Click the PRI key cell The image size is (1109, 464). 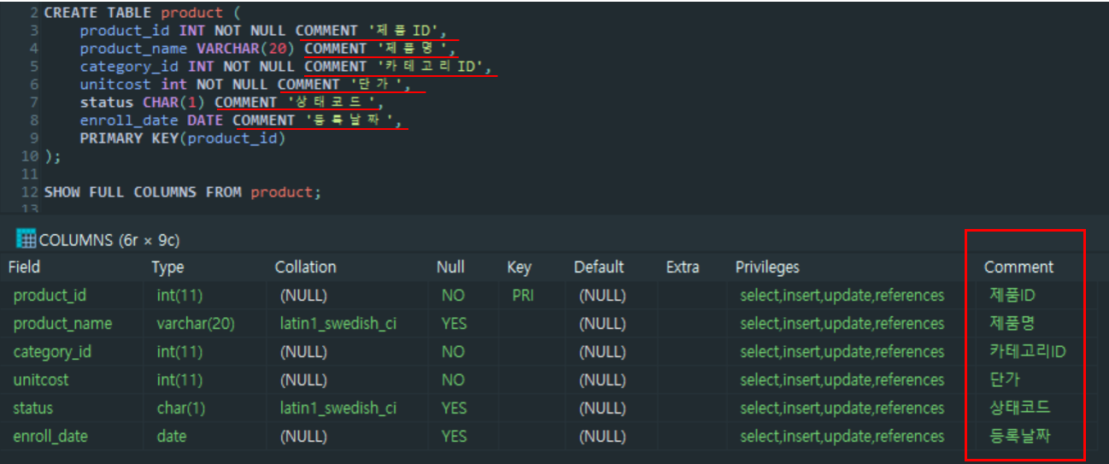(523, 296)
